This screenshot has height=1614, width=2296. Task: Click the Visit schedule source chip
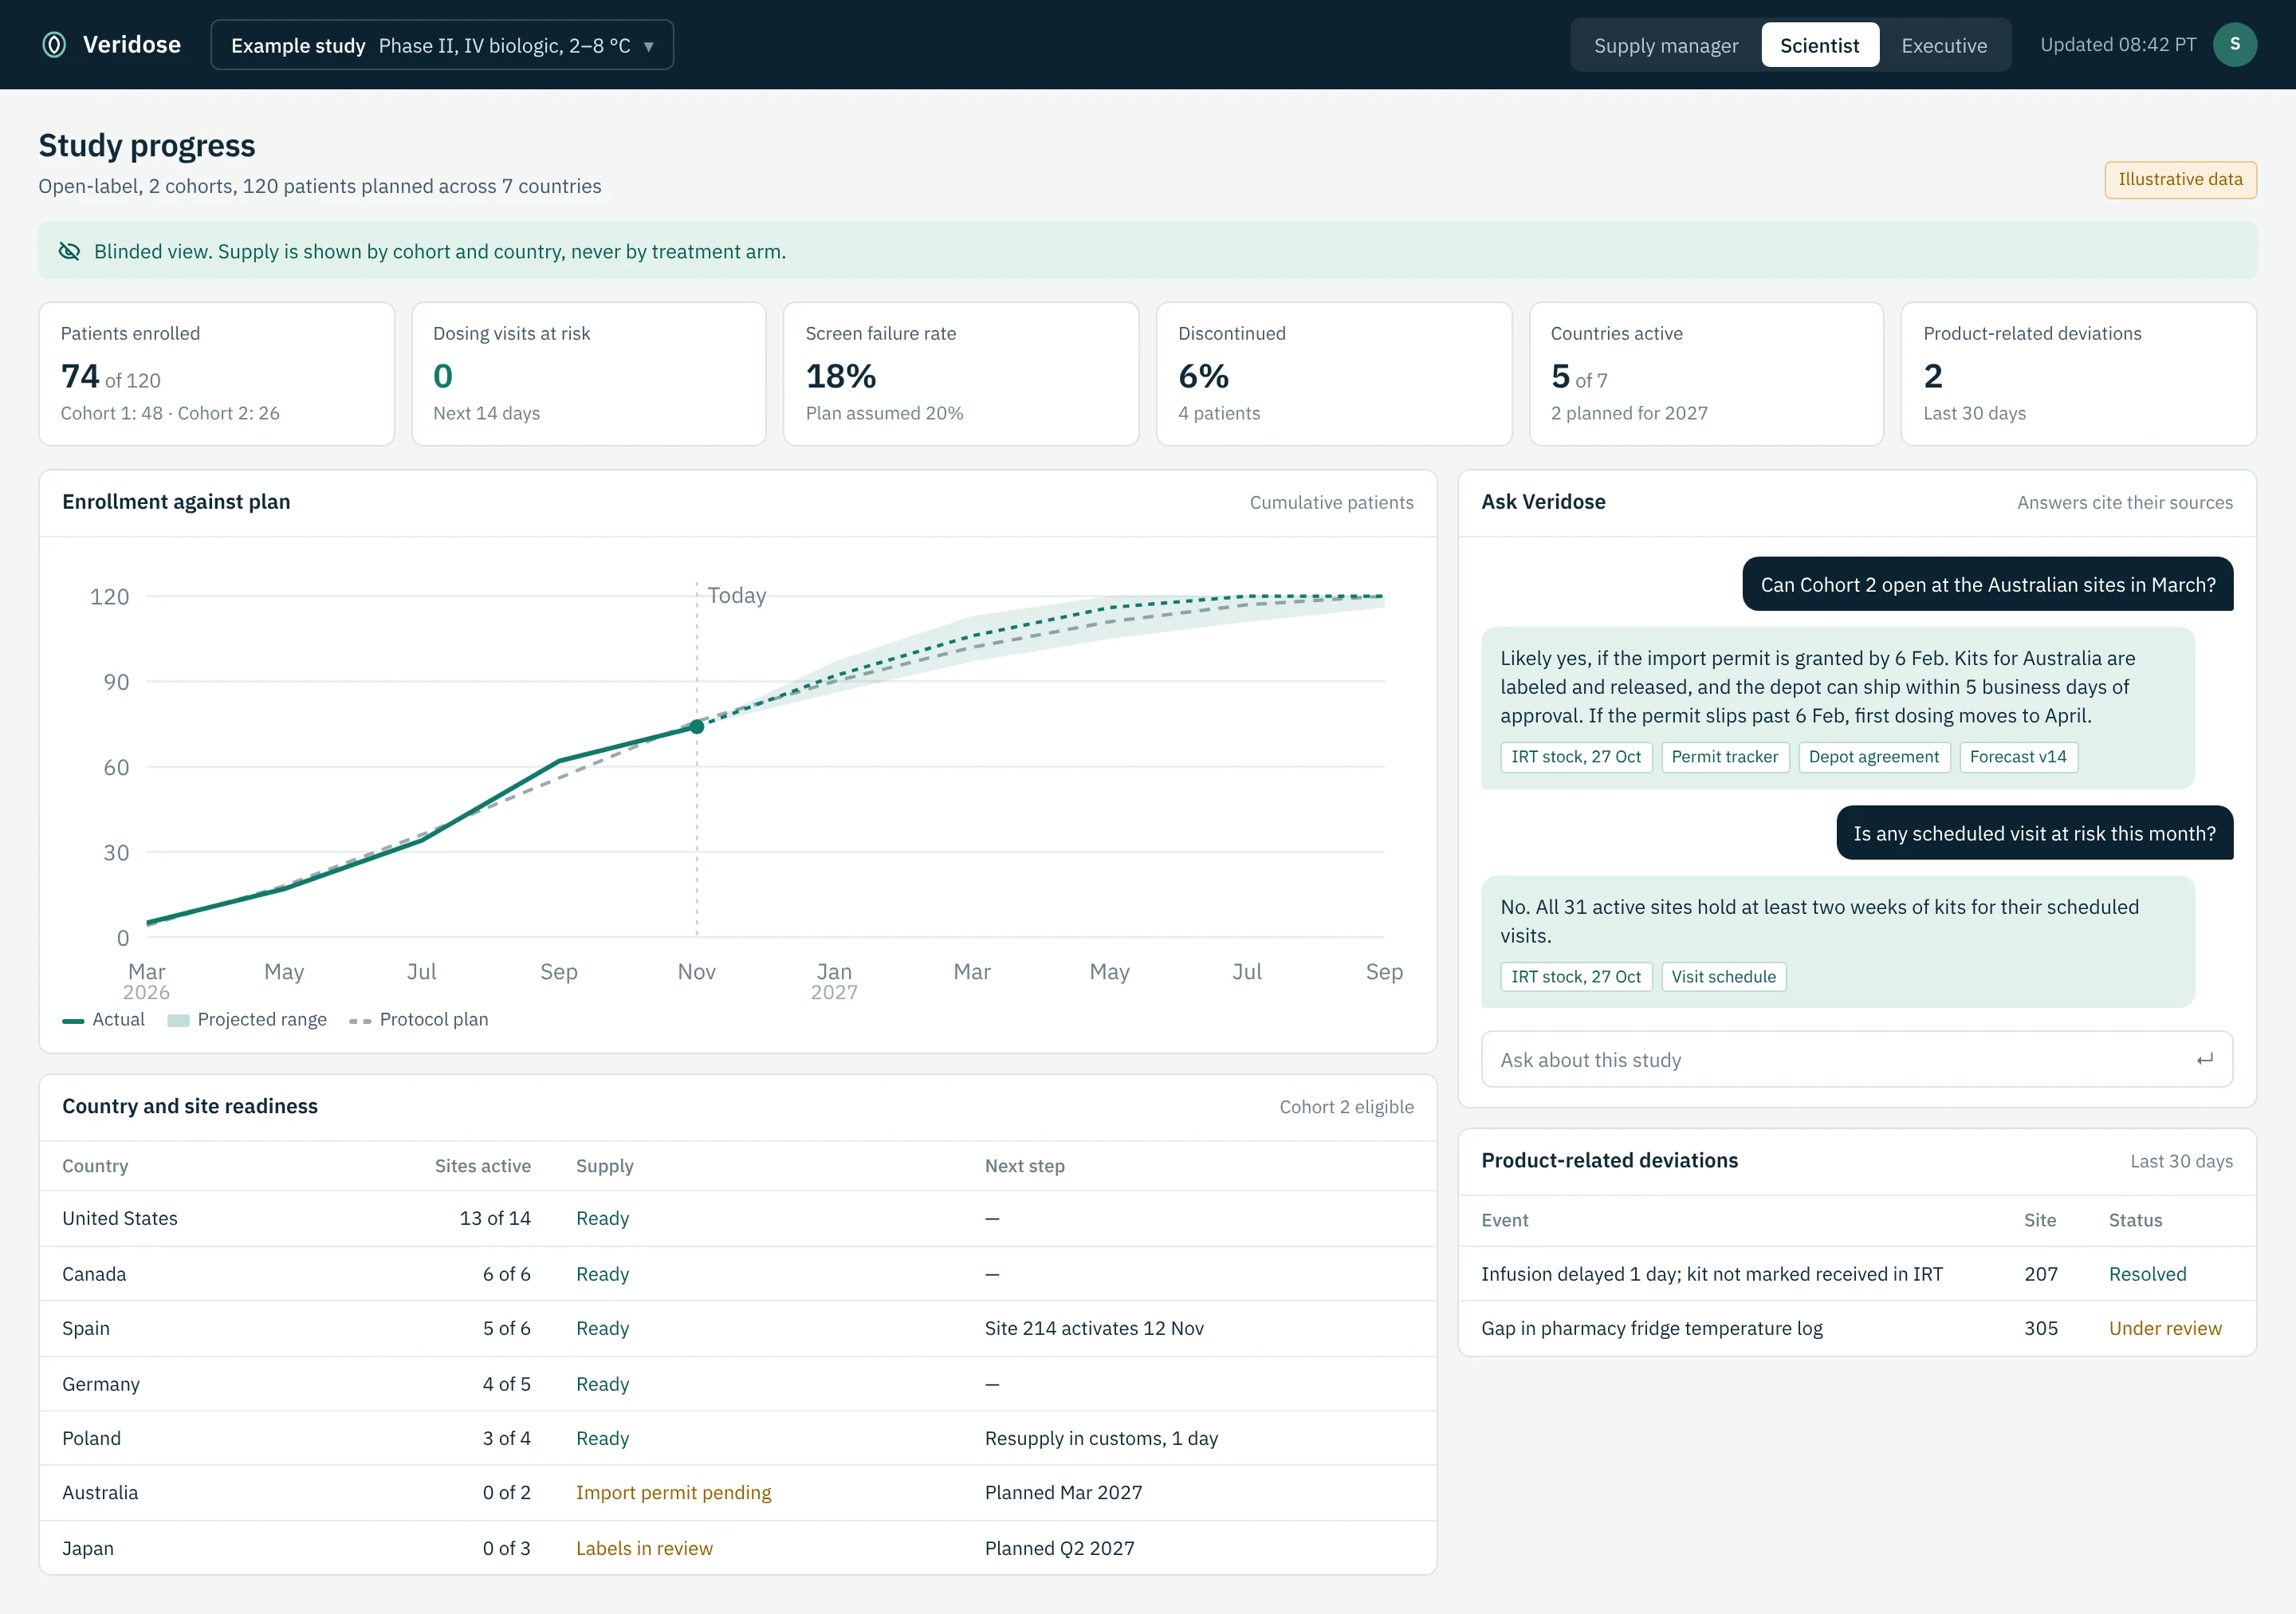(x=1723, y=977)
